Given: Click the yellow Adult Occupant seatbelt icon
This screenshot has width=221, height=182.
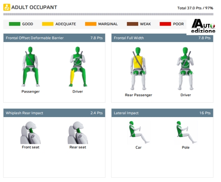Looking at the screenshot, I should pyautogui.click(x=7, y=7).
